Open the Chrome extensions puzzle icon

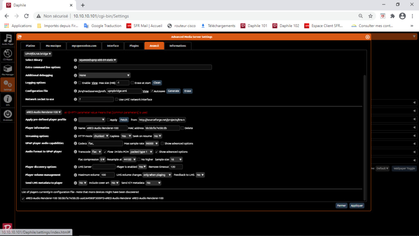pyautogui.click(x=392, y=16)
